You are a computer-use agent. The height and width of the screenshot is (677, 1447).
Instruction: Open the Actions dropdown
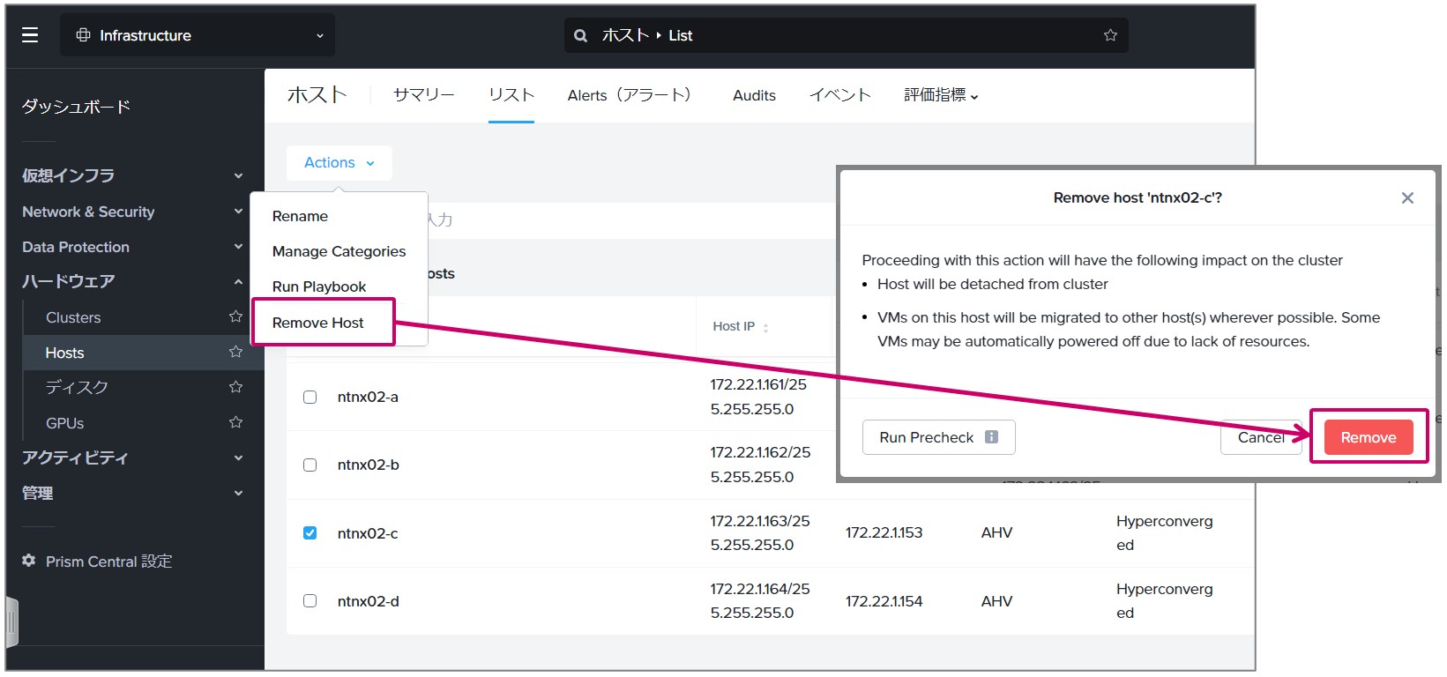[339, 163]
